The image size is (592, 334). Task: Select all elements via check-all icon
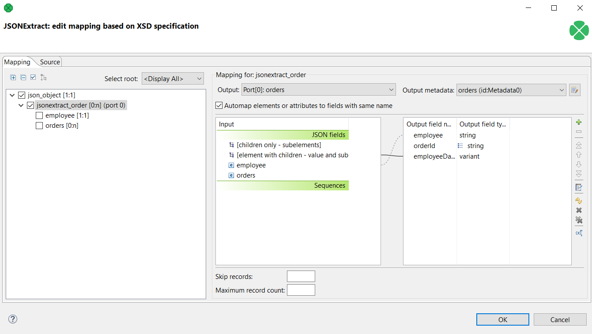coord(33,77)
